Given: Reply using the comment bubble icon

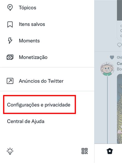Looking at the screenshot, I should 119,45.
